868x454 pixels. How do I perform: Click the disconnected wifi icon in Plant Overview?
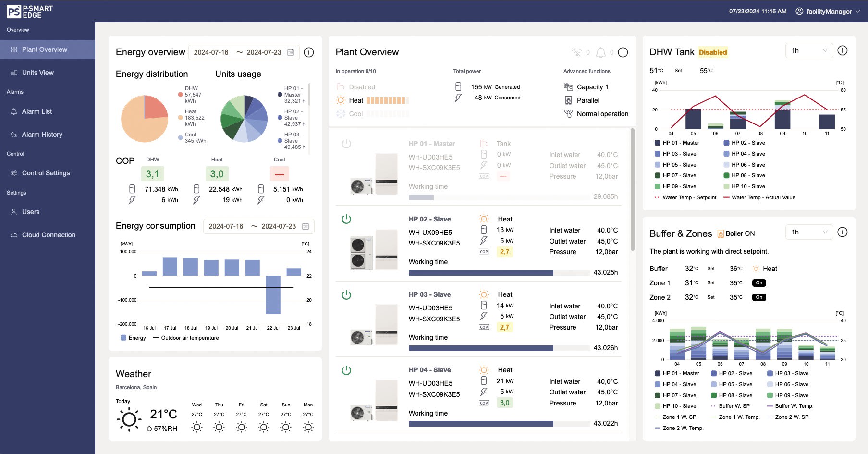coord(576,52)
